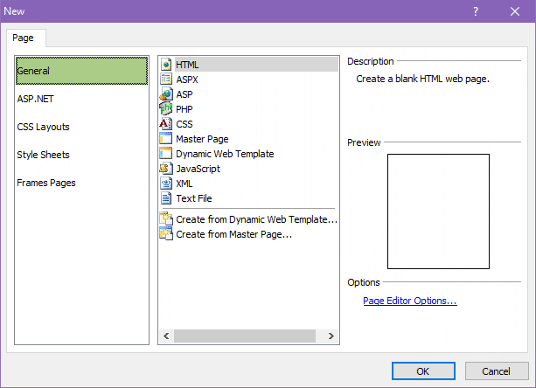Select the CSS Layouts category
The width and height of the screenshot is (536, 388).
coord(43,127)
